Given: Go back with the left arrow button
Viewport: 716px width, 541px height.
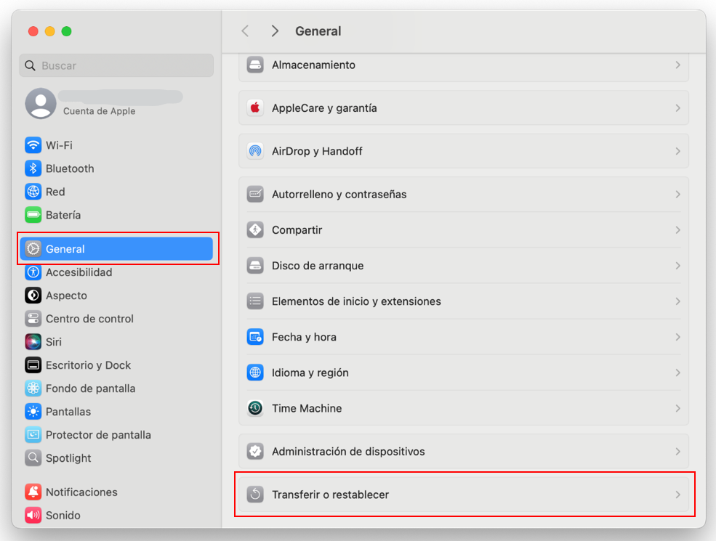Looking at the screenshot, I should (x=245, y=31).
